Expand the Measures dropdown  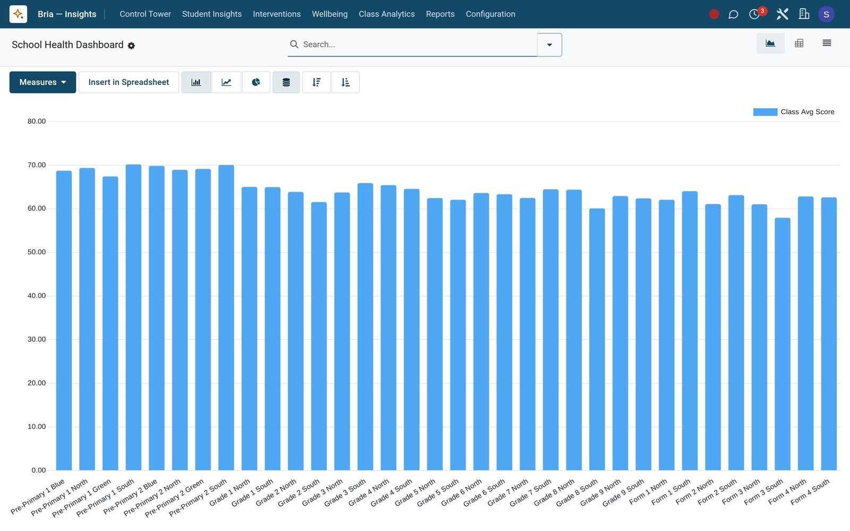coord(42,82)
